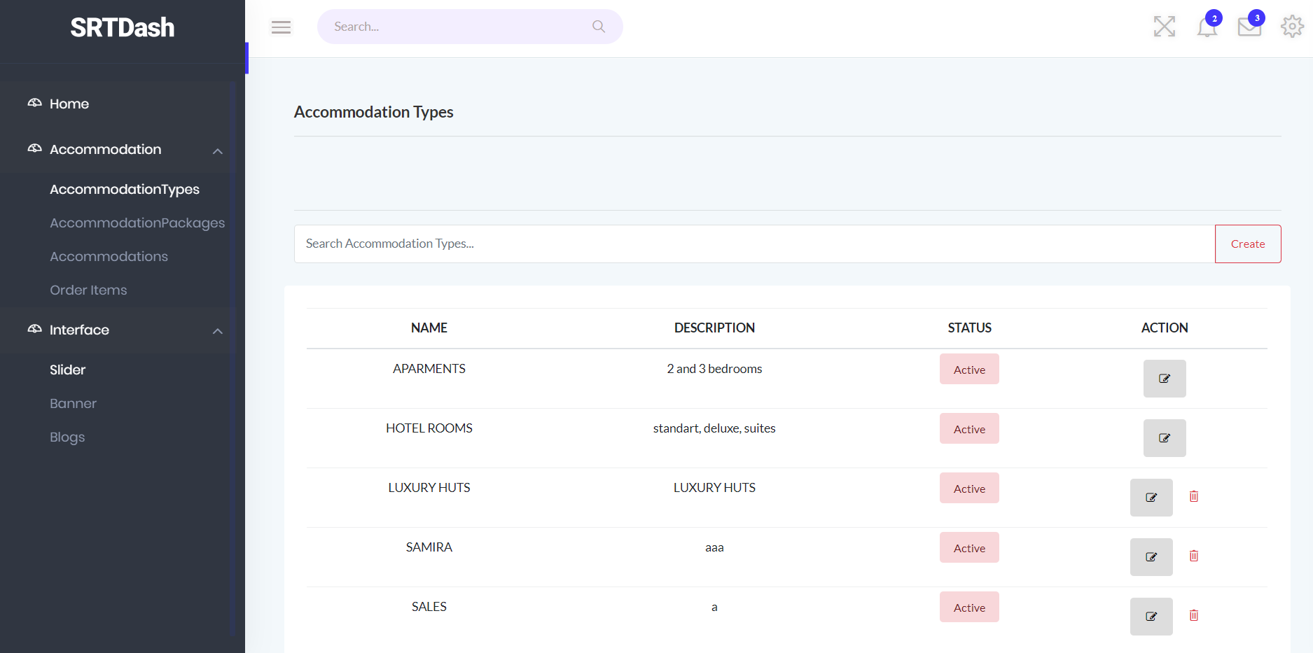Open fullscreen mode via expand arrows icon
The height and width of the screenshot is (653, 1313).
click(1164, 27)
